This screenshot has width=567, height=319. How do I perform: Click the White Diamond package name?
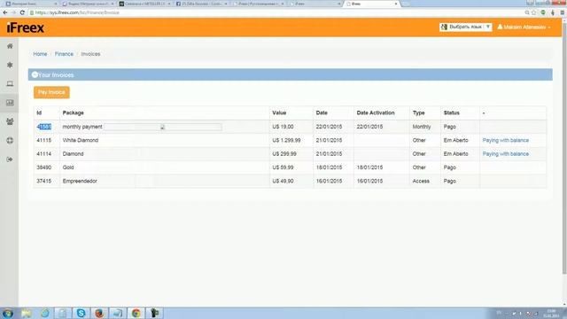coord(81,140)
